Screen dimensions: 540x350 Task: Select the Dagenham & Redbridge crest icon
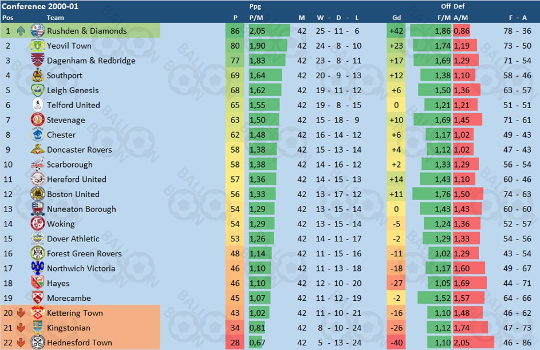pyautogui.click(x=38, y=60)
